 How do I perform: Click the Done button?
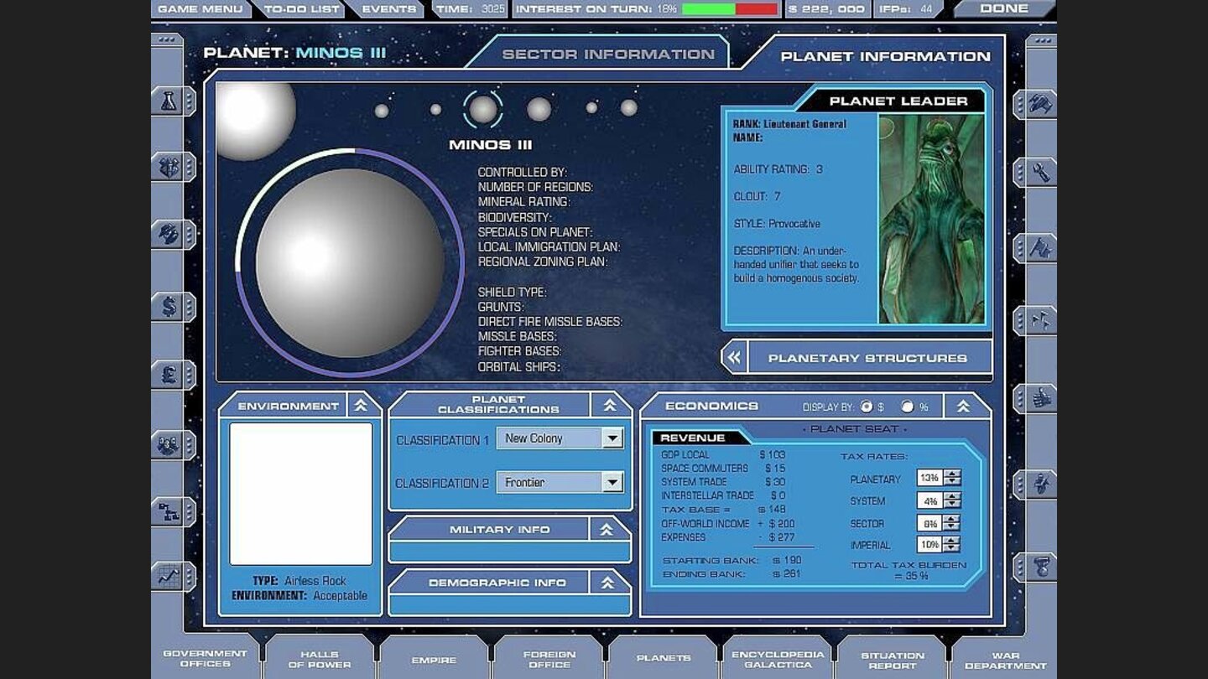click(x=1004, y=8)
